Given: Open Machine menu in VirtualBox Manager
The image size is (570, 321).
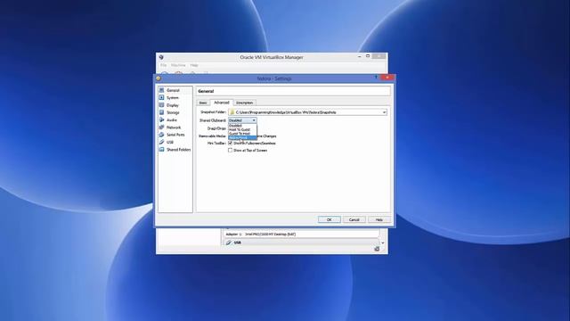Looking at the screenshot, I should pos(178,65).
